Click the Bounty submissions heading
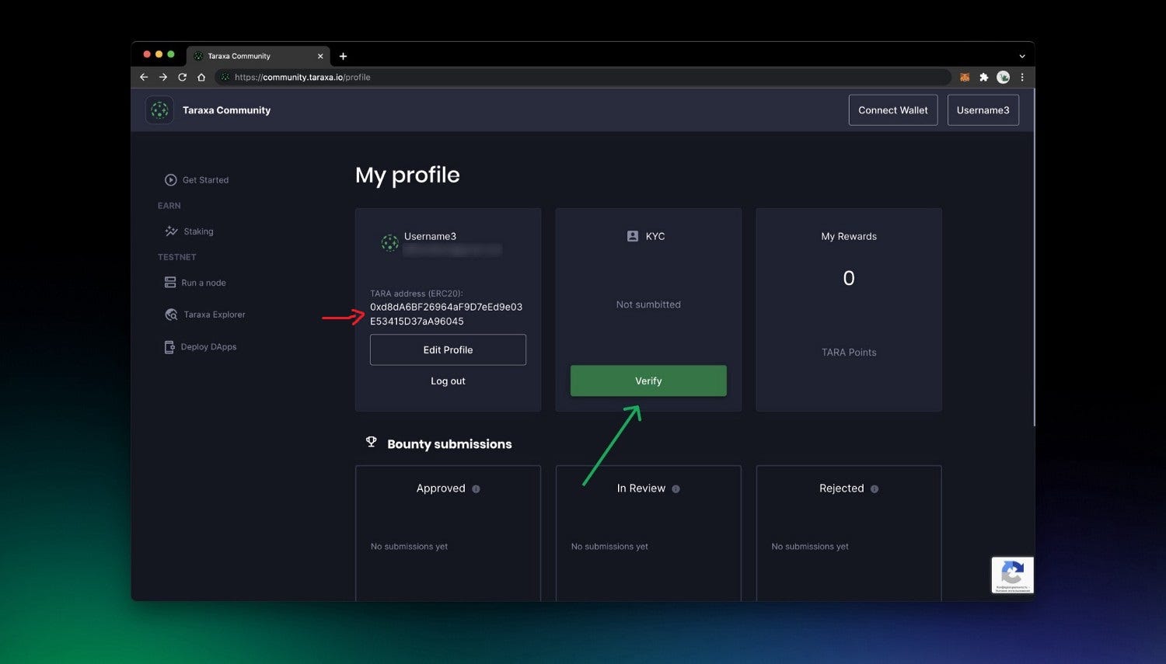This screenshot has height=664, width=1166. click(x=449, y=444)
